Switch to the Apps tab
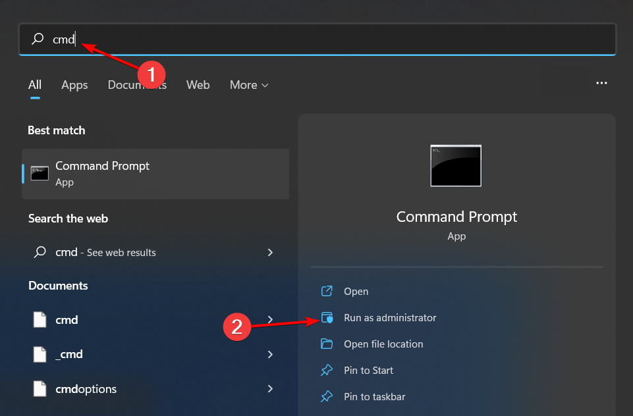This screenshot has width=633, height=416. click(x=74, y=85)
